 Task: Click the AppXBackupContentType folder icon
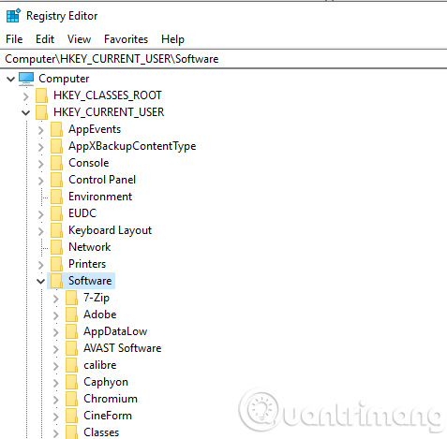[56, 146]
